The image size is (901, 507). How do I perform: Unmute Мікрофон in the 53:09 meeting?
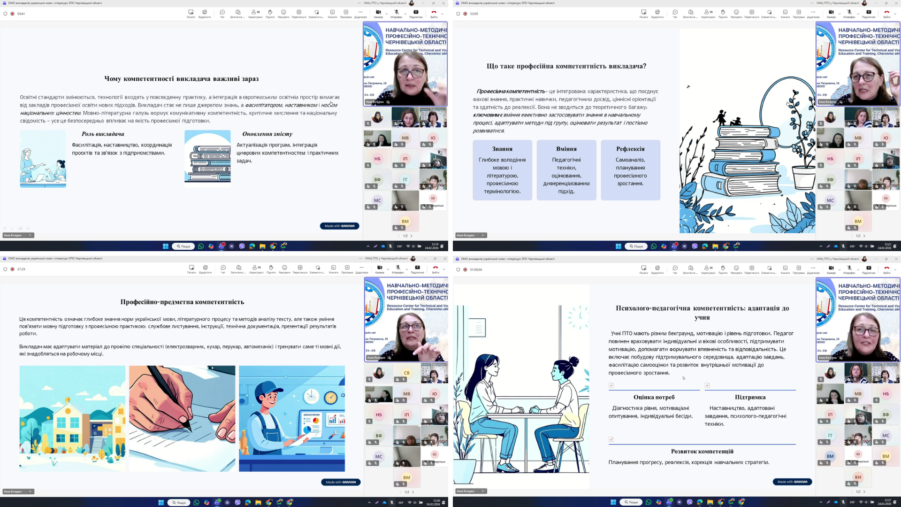coord(849,13)
